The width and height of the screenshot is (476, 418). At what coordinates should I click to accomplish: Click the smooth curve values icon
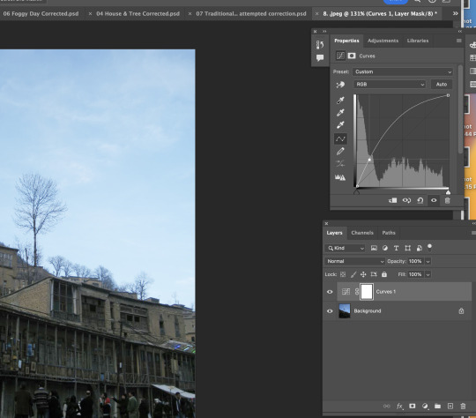(x=340, y=164)
